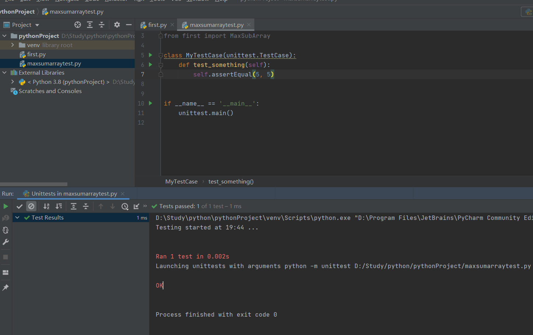The width and height of the screenshot is (533, 335).
Task: Toggle Show Passed tests checkmark
Action: [x=20, y=206]
